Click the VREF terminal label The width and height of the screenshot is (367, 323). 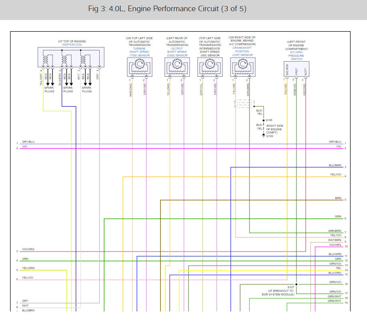[x=296, y=72]
